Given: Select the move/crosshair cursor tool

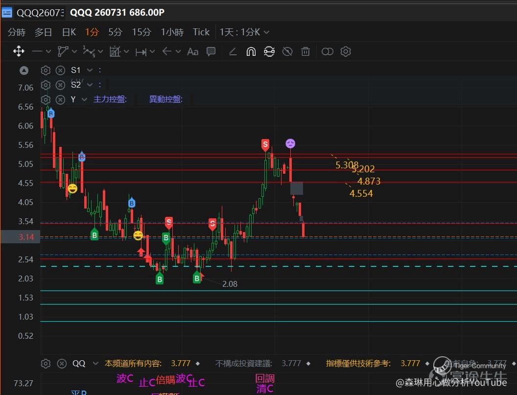Looking at the screenshot, I should click(19, 51).
